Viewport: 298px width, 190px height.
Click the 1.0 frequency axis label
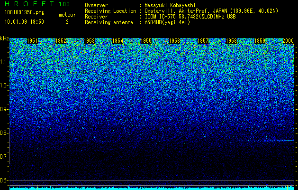4,85
